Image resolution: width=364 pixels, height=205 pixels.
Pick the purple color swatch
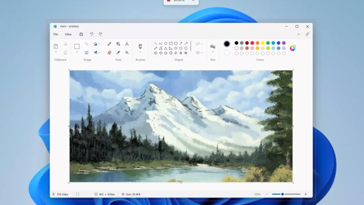click(x=284, y=43)
